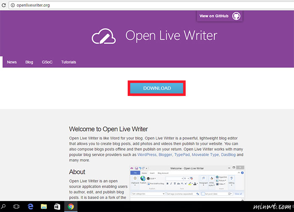Open Task View in the taskbar

[x=16, y=207]
